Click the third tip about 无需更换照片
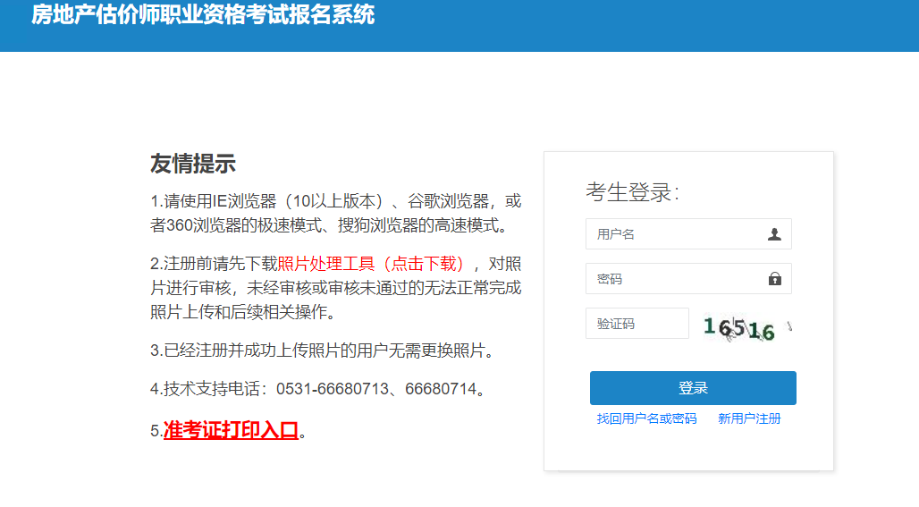919x507 pixels. click(x=322, y=351)
